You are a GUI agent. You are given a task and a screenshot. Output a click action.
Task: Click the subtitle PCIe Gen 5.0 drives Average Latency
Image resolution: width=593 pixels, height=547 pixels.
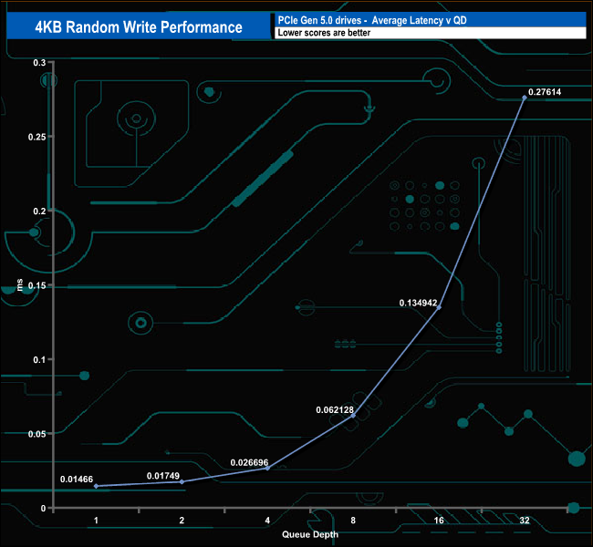coord(372,20)
